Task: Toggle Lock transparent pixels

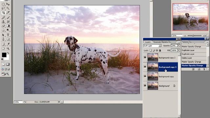Action: tap(151, 50)
